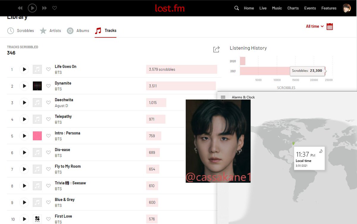Go to Home in the top navigation

pyautogui.click(x=249, y=8)
